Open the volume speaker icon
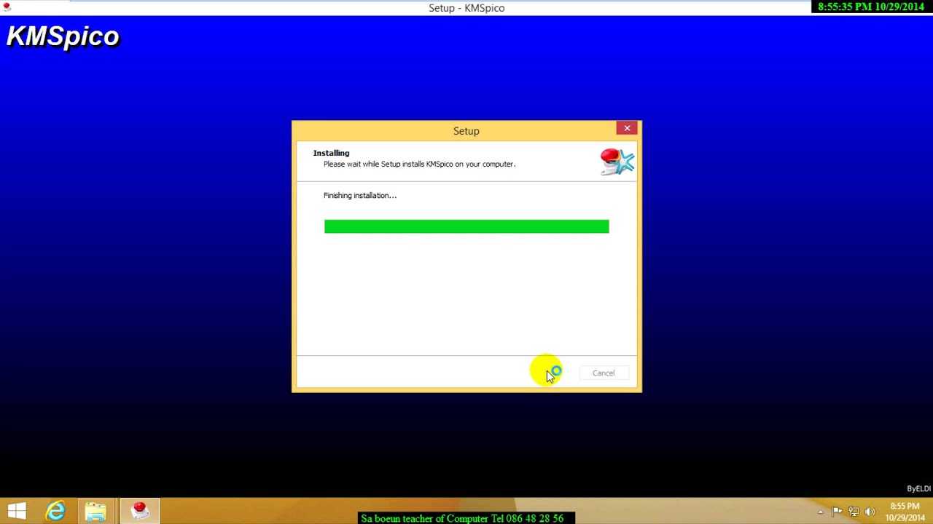933x524 pixels. pyautogui.click(x=870, y=512)
